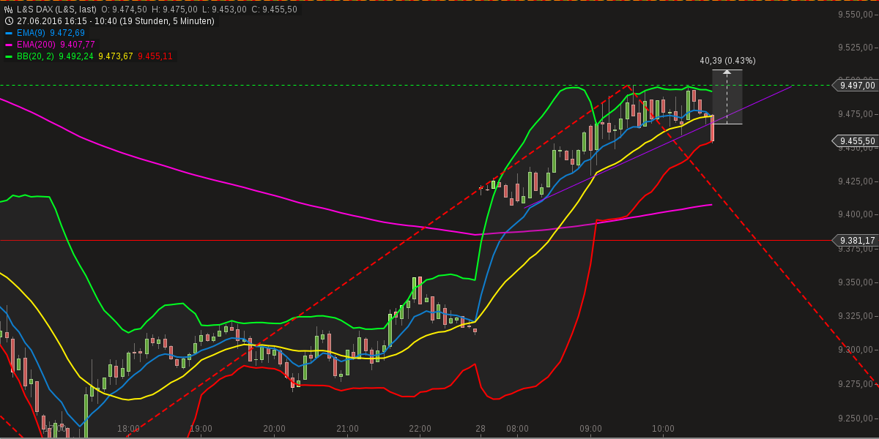879x439 pixels.
Task: Click the magenta EMA(200) color marker
Action: (9, 45)
